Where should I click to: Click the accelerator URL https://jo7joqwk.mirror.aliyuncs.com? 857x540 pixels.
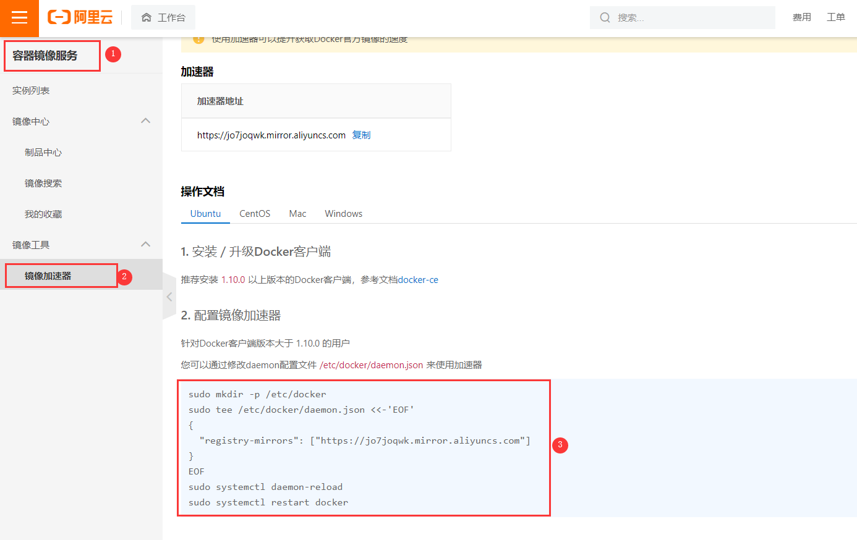(271, 135)
